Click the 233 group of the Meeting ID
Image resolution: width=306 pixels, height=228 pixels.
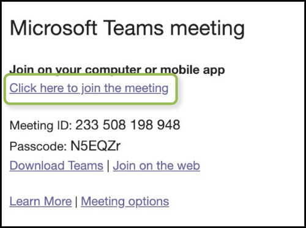coord(87,125)
